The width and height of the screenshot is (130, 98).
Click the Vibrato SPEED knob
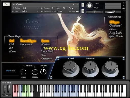click(x=35, y=72)
